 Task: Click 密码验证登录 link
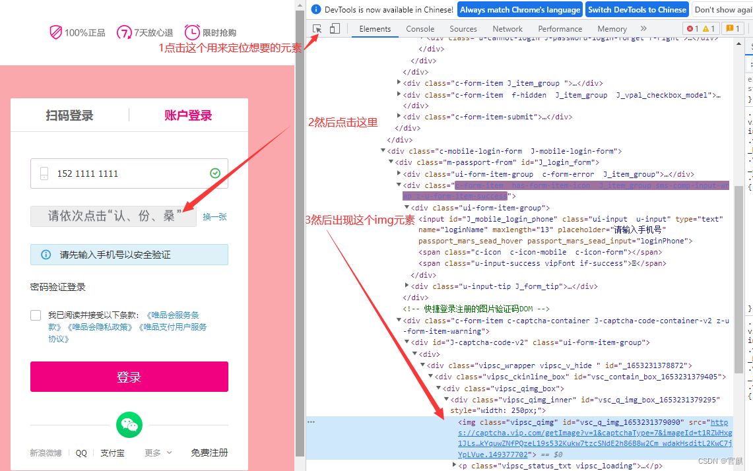[58, 287]
